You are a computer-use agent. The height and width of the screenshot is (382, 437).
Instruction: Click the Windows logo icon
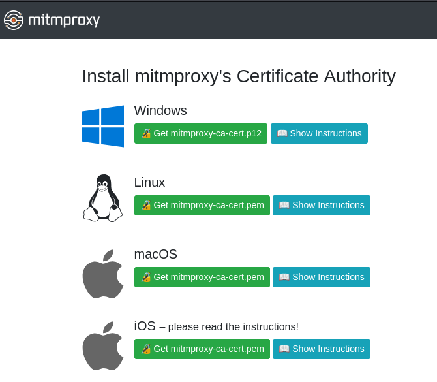tap(103, 126)
